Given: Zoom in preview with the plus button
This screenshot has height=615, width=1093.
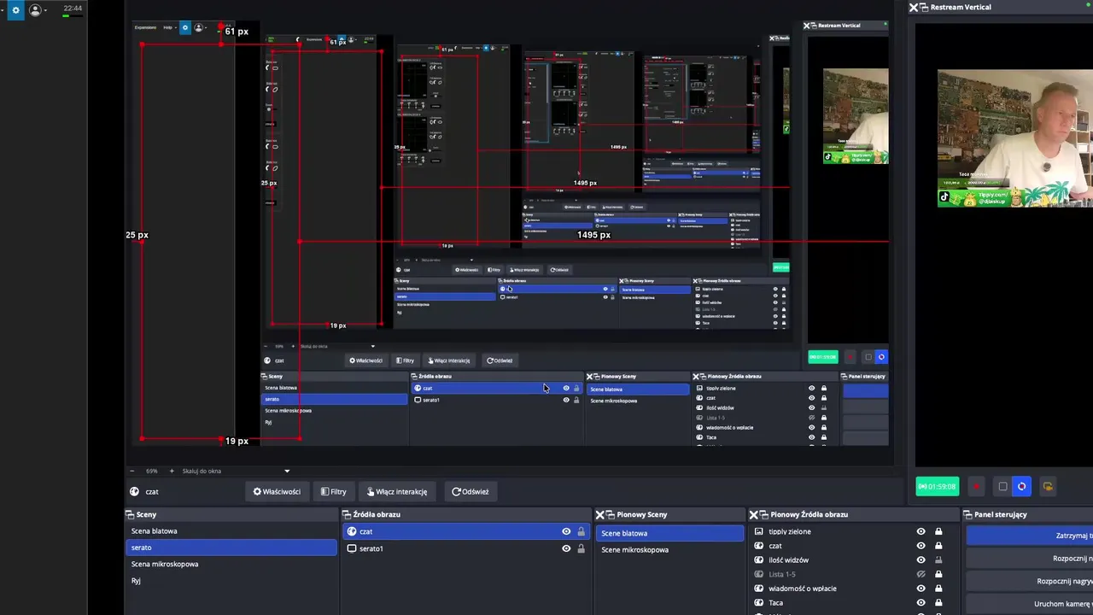Looking at the screenshot, I should coord(171,471).
